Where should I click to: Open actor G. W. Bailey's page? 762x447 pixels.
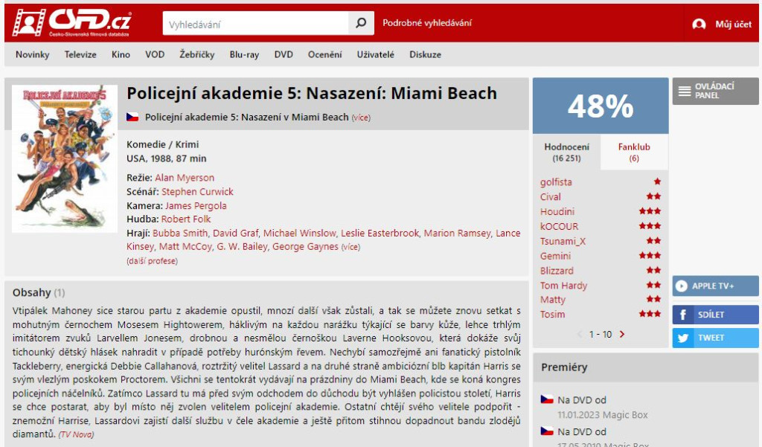(242, 247)
